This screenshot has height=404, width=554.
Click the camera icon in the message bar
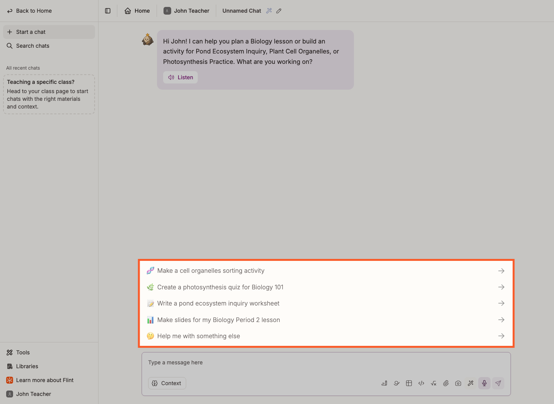pyautogui.click(x=458, y=383)
